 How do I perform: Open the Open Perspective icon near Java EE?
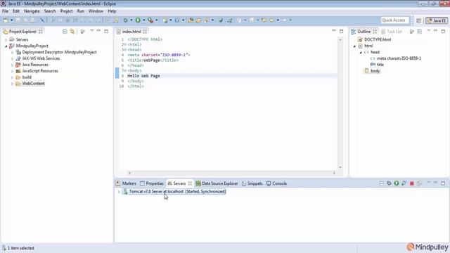(x=419, y=20)
